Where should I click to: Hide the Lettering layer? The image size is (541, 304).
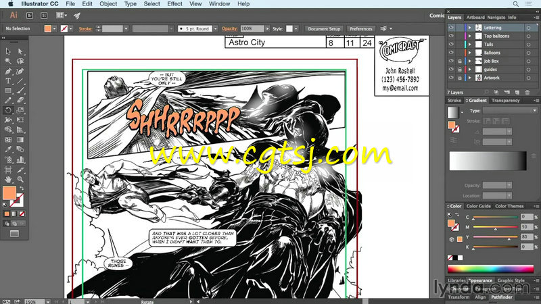(451, 28)
